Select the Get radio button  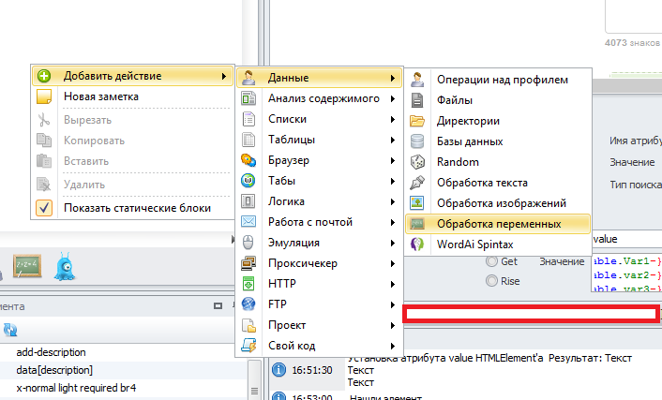pos(491,261)
